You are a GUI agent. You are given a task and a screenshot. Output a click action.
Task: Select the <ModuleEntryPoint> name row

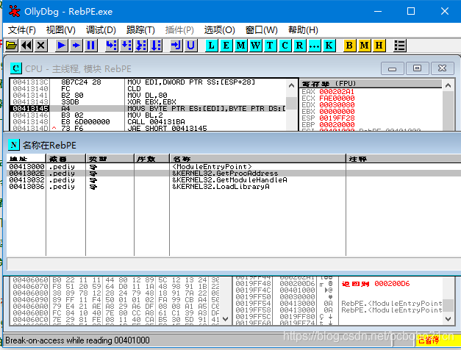coord(234,166)
